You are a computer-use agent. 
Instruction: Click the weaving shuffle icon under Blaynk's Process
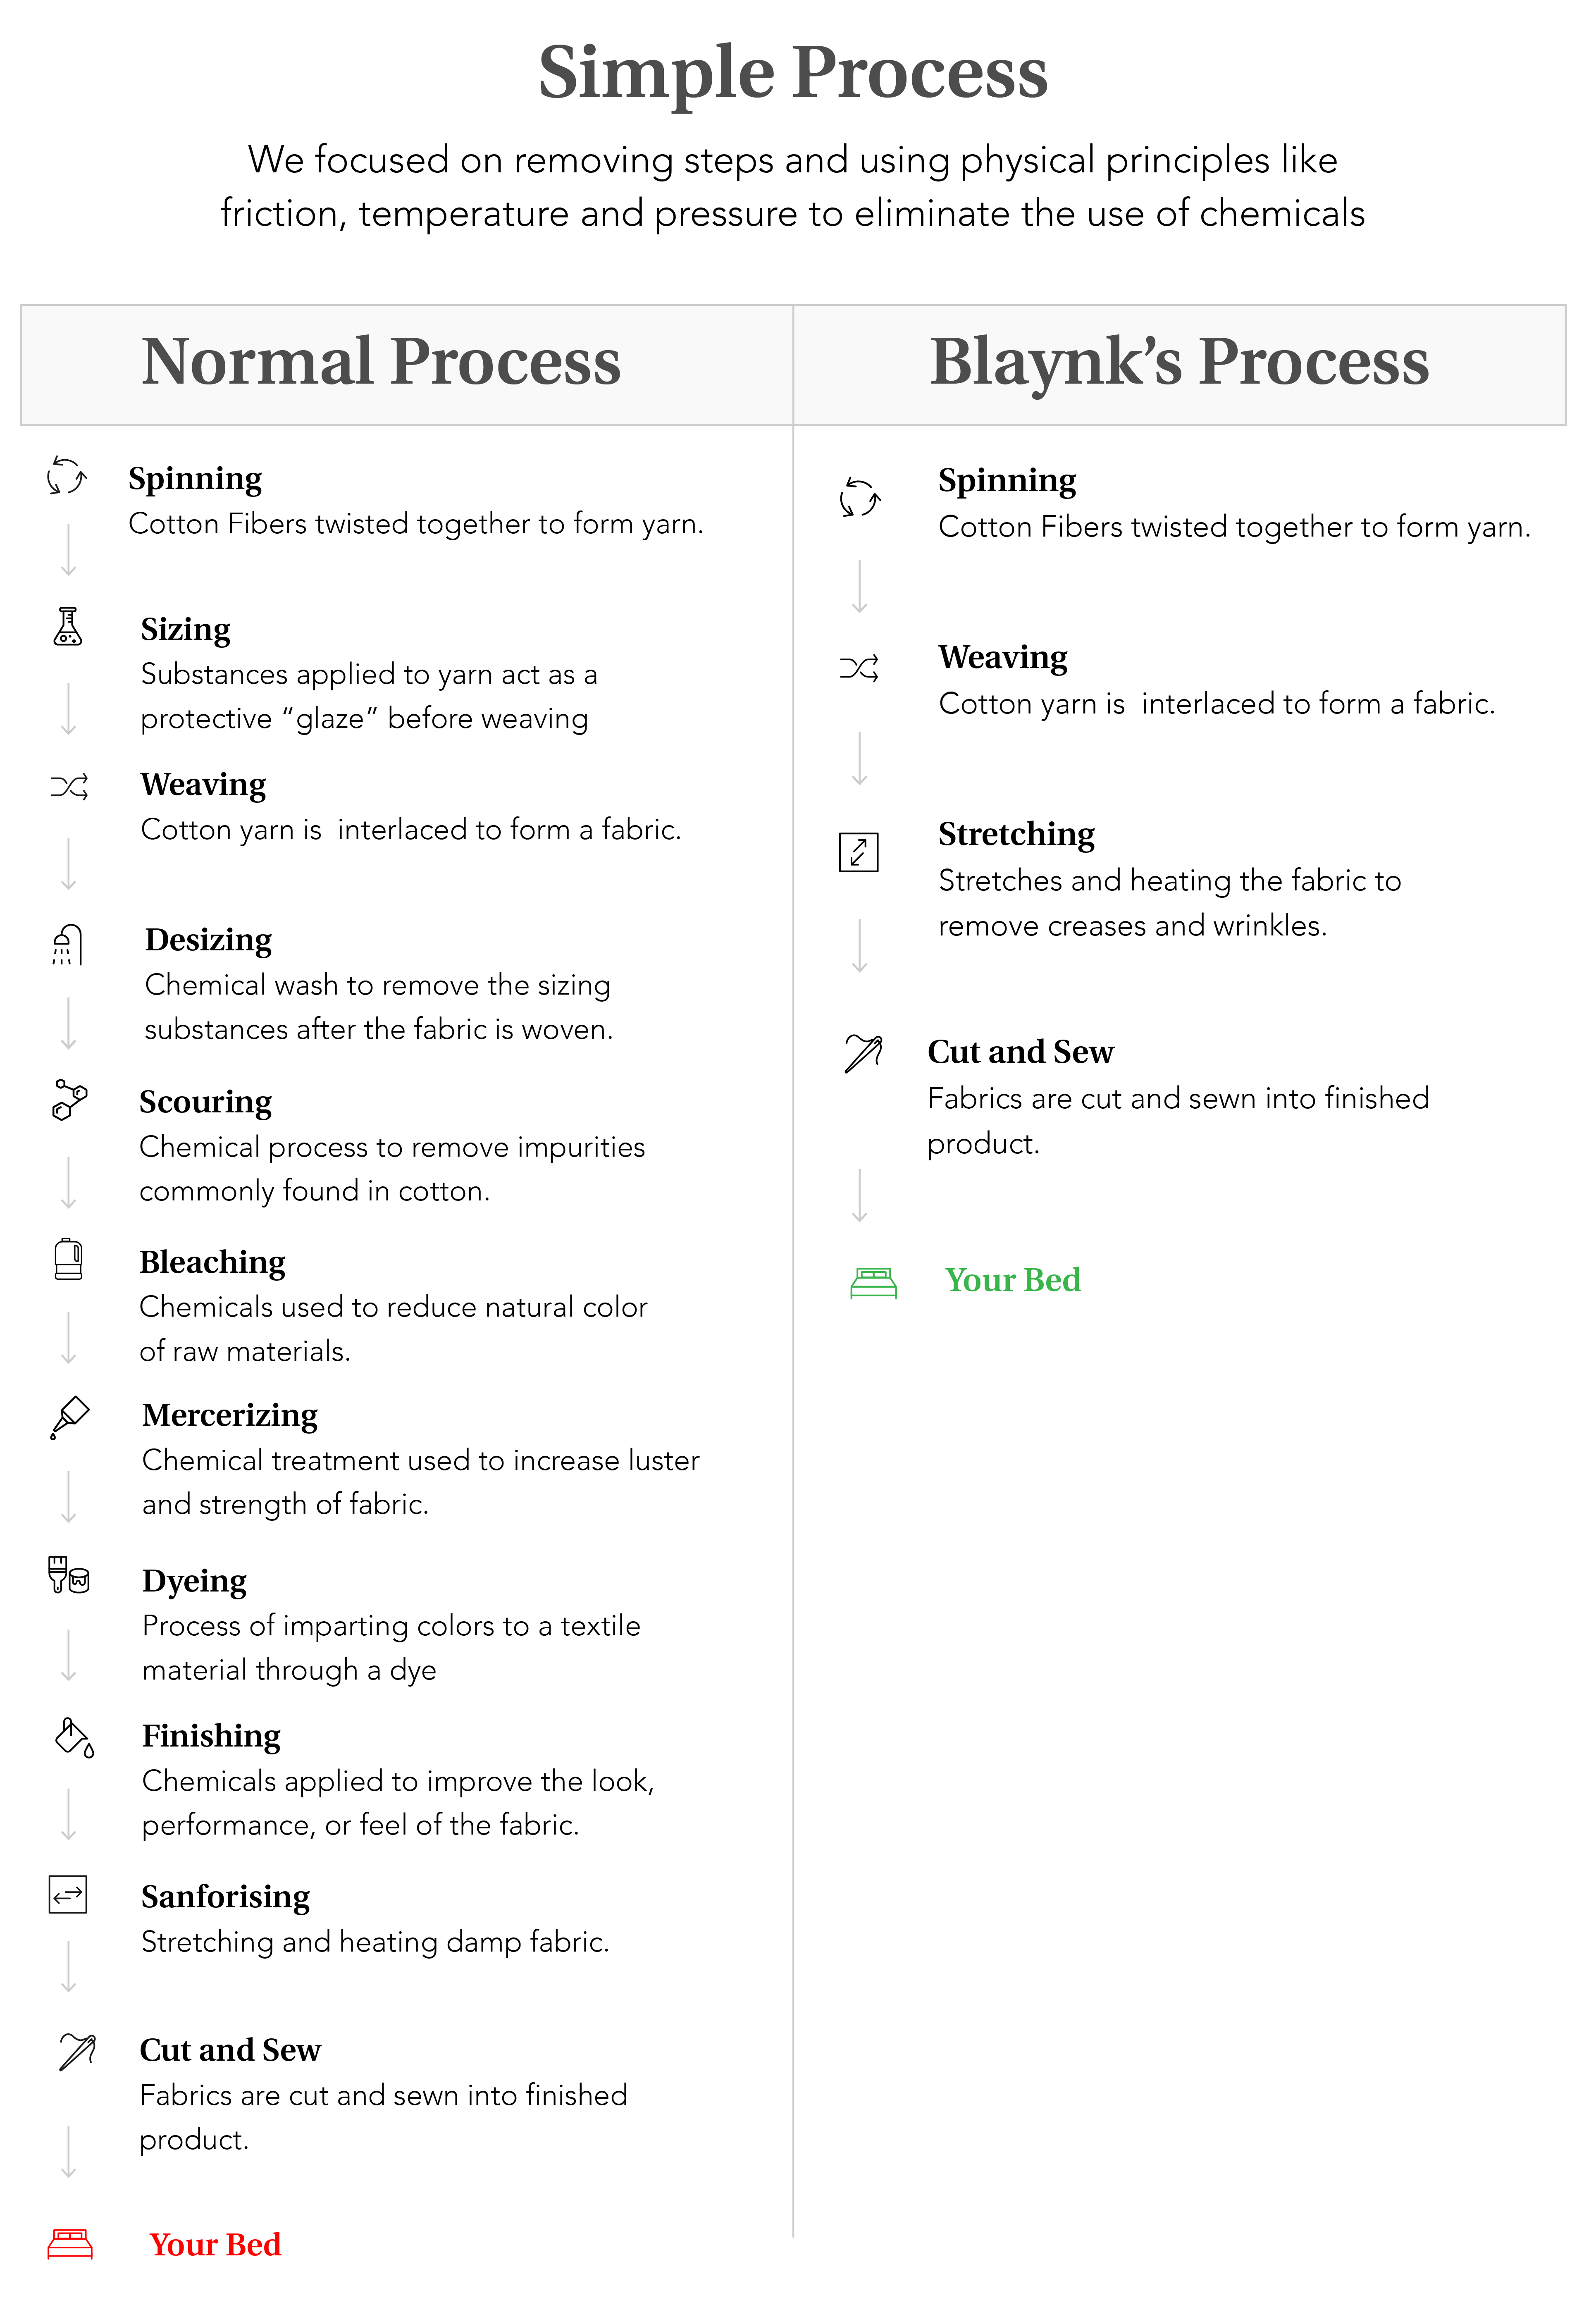[859, 668]
